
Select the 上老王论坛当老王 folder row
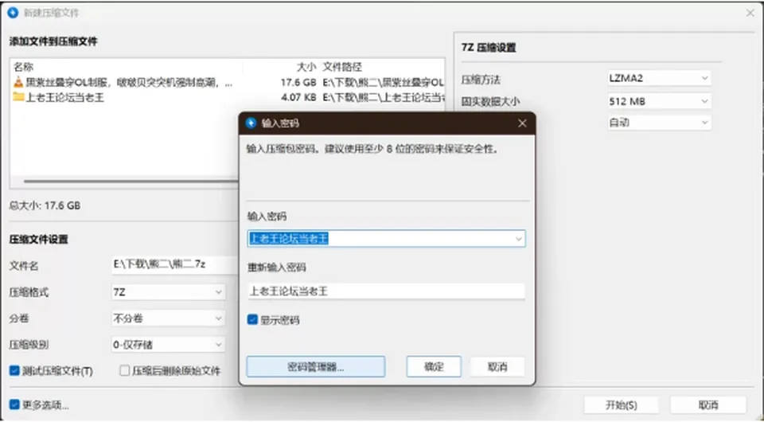click(227, 97)
